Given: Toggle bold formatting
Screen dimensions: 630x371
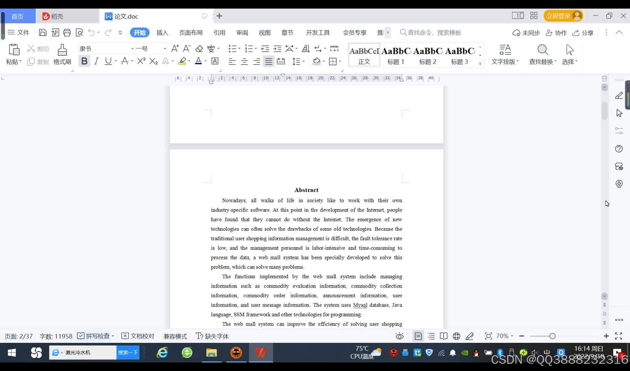Looking at the screenshot, I should coord(84,61).
